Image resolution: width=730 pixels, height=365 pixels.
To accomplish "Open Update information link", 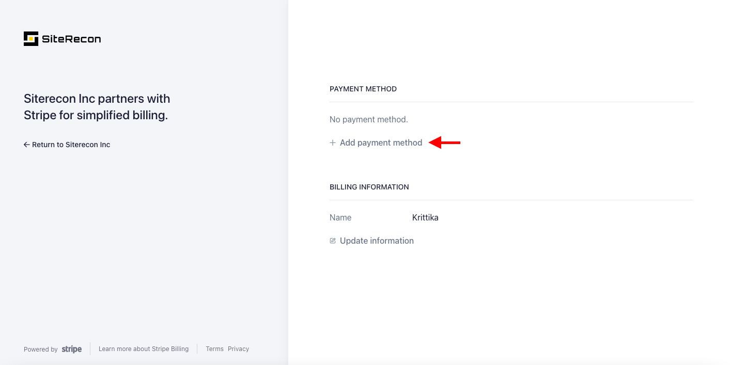I will [x=377, y=241].
